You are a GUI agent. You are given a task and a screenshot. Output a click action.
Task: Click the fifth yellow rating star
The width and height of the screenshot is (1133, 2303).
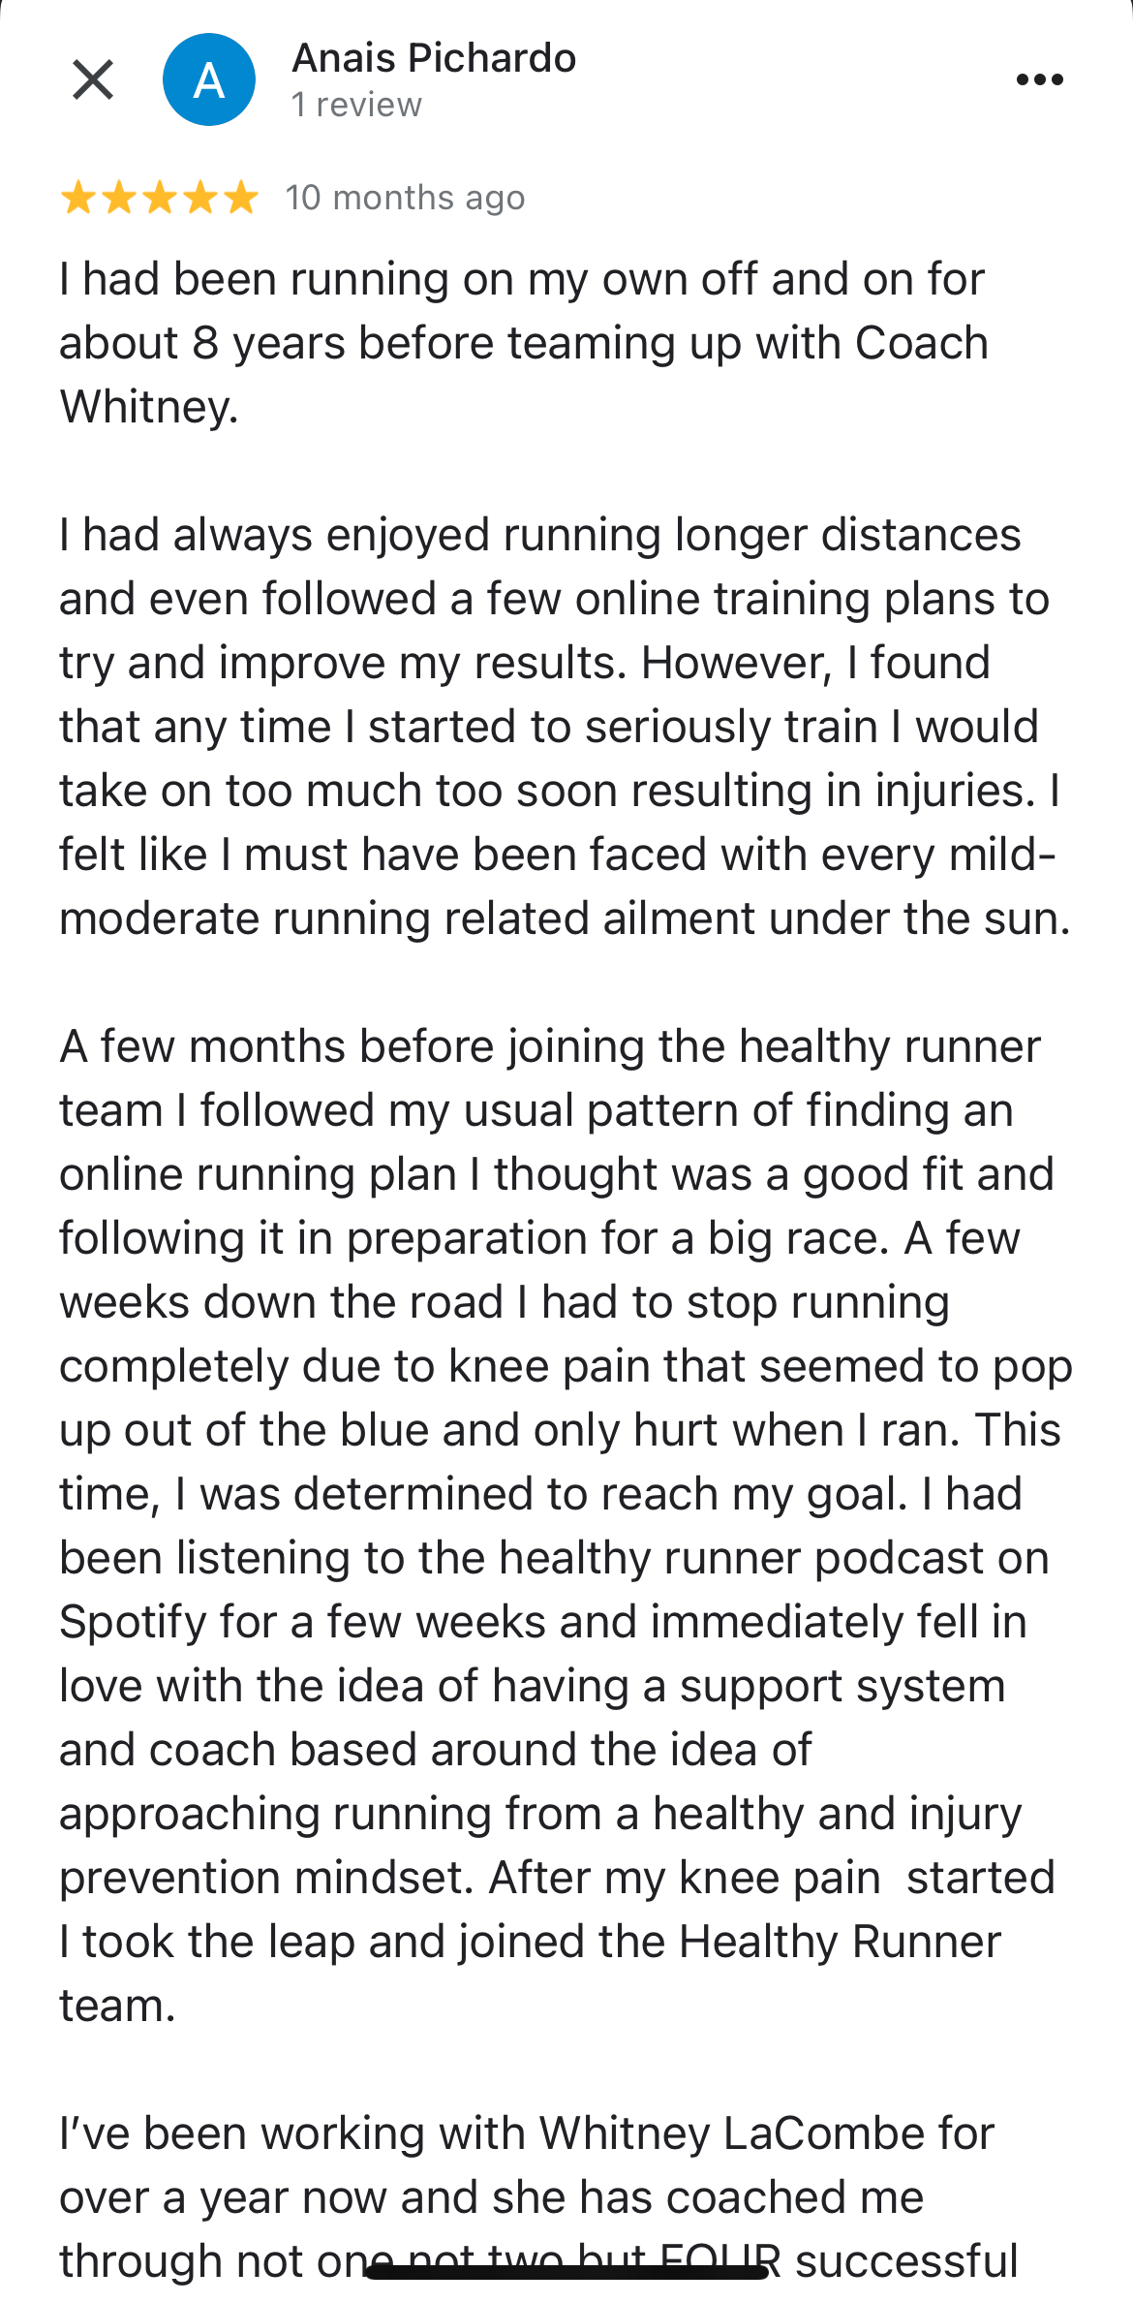tap(240, 199)
